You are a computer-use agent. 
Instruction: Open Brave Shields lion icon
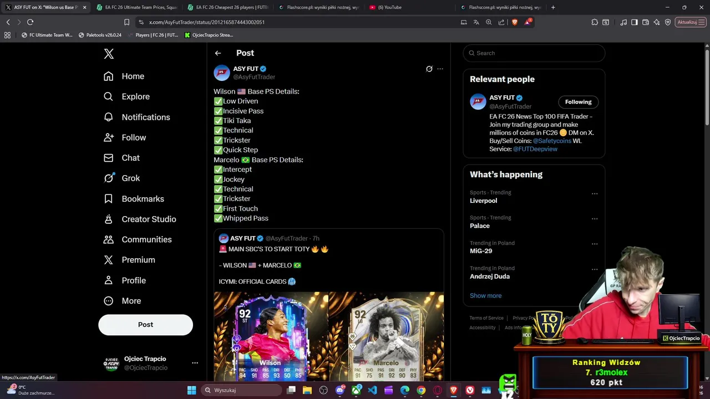(x=515, y=22)
